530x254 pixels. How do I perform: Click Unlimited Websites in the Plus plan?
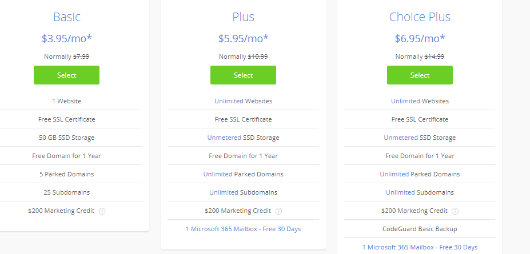tap(243, 101)
